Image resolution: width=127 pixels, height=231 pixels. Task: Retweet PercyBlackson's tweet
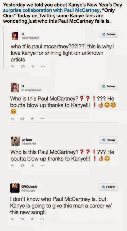22,118
